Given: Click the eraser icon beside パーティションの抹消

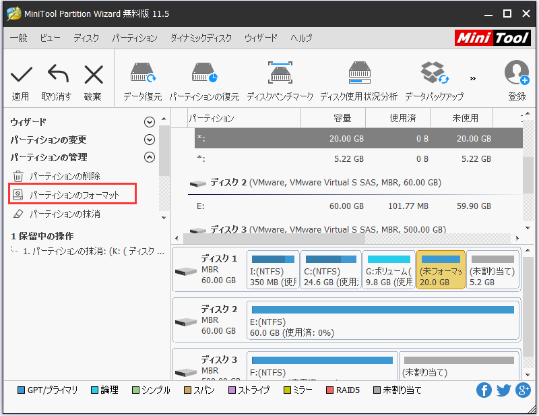Looking at the screenshot, I should click(x=18, y=214).
